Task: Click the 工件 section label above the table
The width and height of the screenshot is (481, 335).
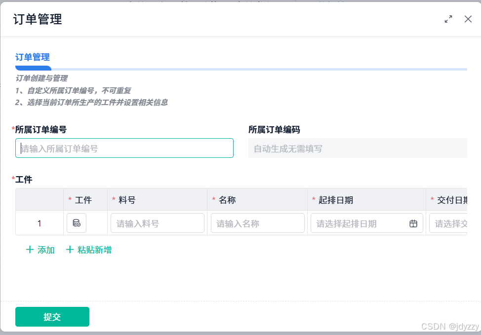Action: pos(24,179)
